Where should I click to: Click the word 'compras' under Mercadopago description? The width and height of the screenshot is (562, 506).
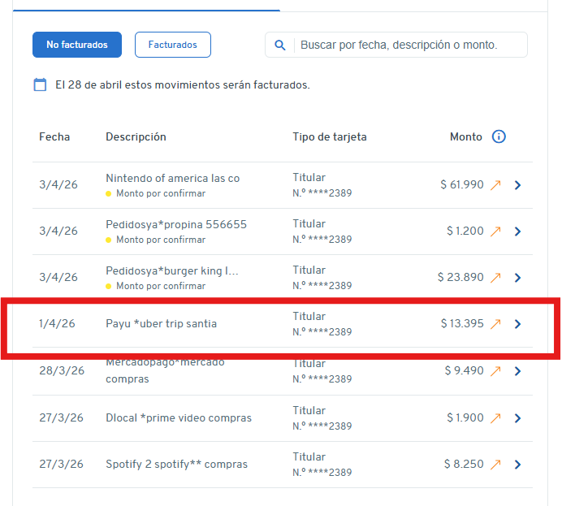[127, 379]
